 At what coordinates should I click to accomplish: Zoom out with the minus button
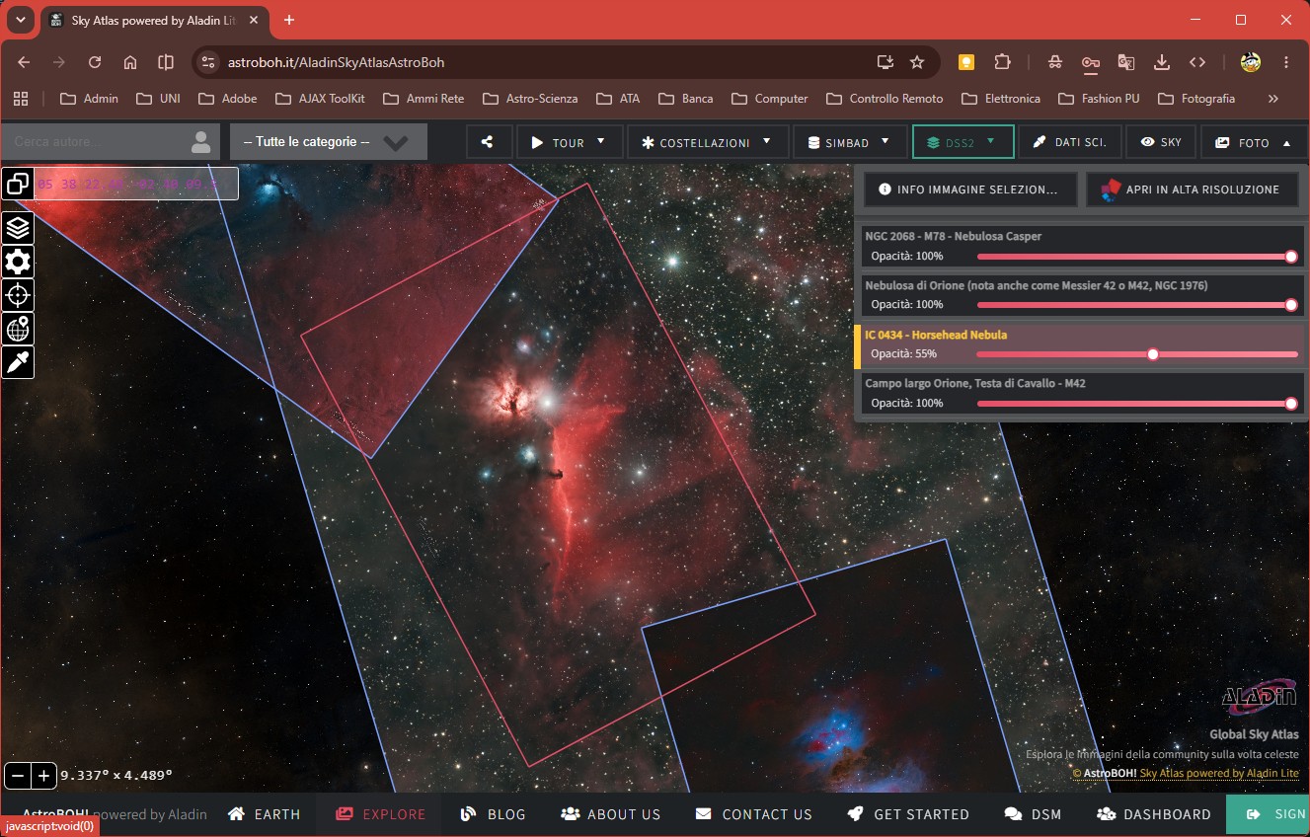coord(17,776)
